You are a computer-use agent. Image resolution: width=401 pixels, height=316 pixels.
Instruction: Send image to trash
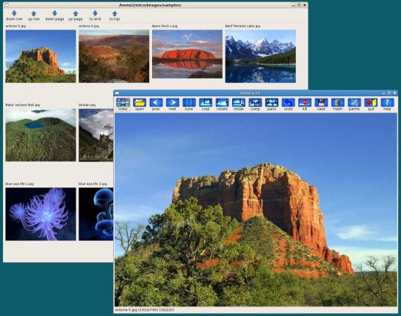point(338,104)
